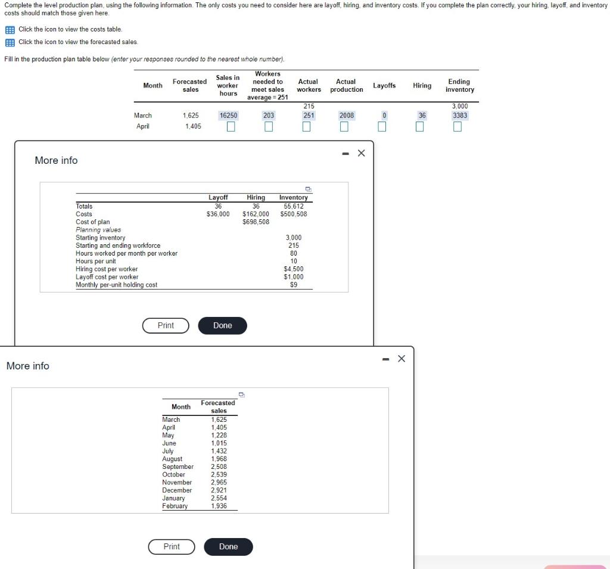The image size is (610, 569).
Task: Click April's Hiring input box
Action: coord(421,126)
